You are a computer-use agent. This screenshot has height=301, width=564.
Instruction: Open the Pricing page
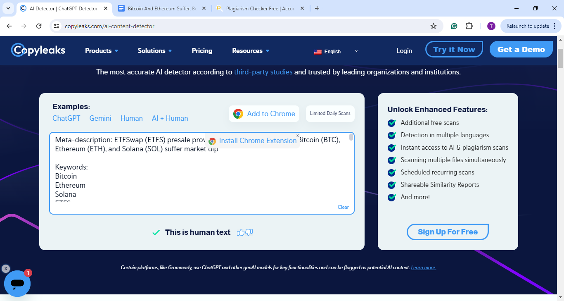202,50
